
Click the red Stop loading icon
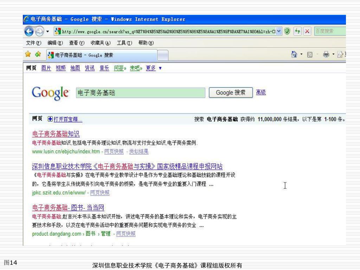(307, 31)
